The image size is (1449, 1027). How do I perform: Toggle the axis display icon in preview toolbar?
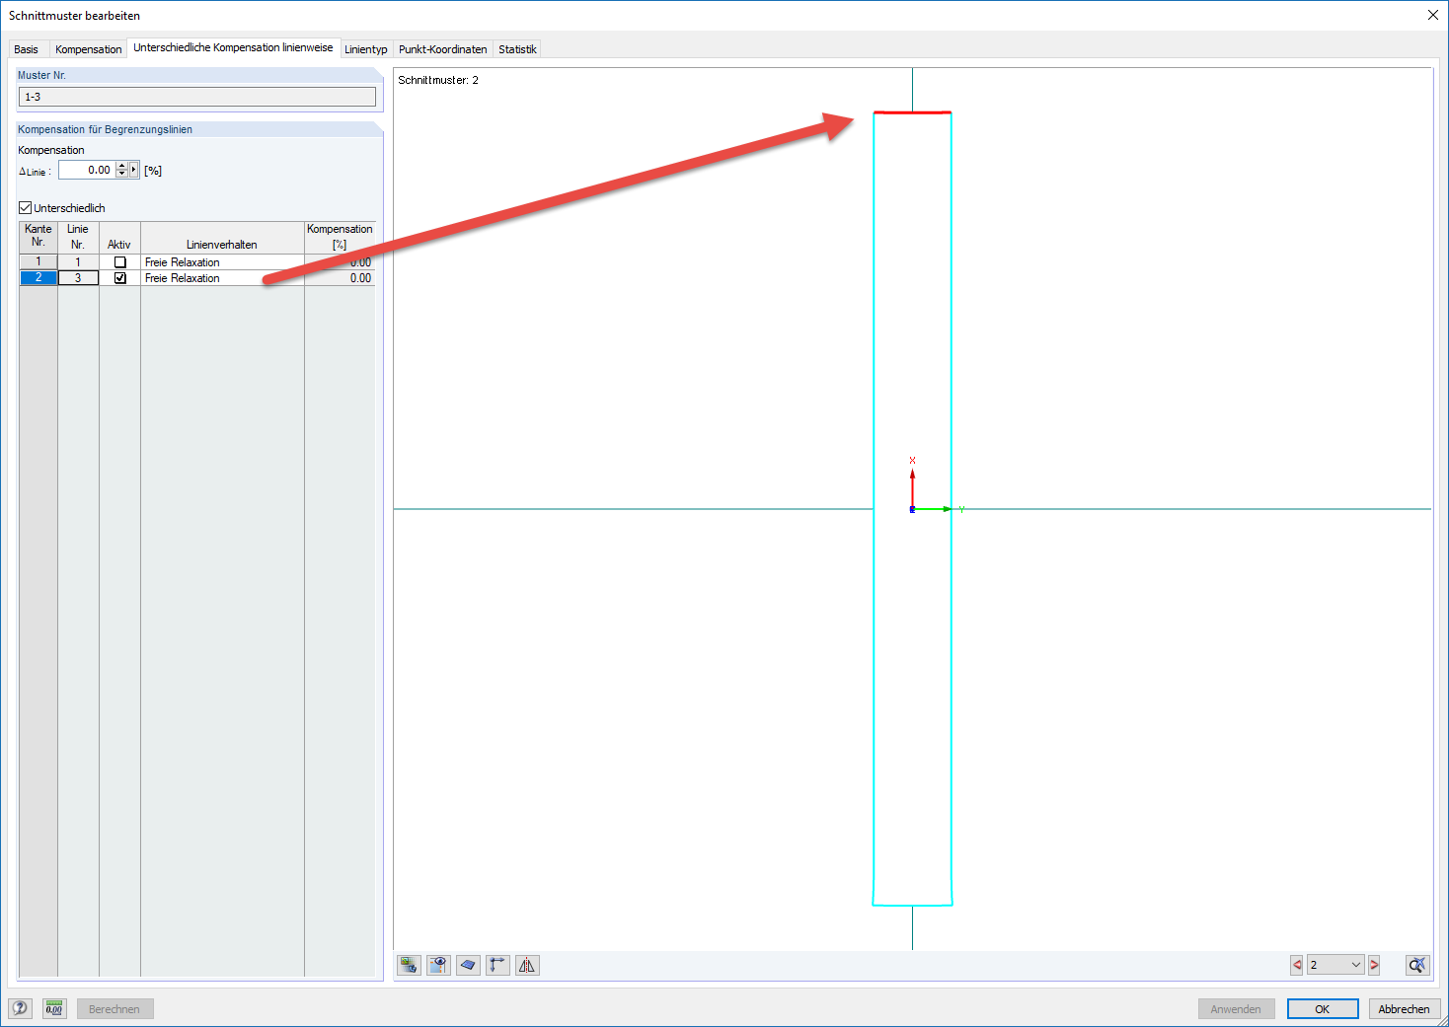[x=497, y=965]
